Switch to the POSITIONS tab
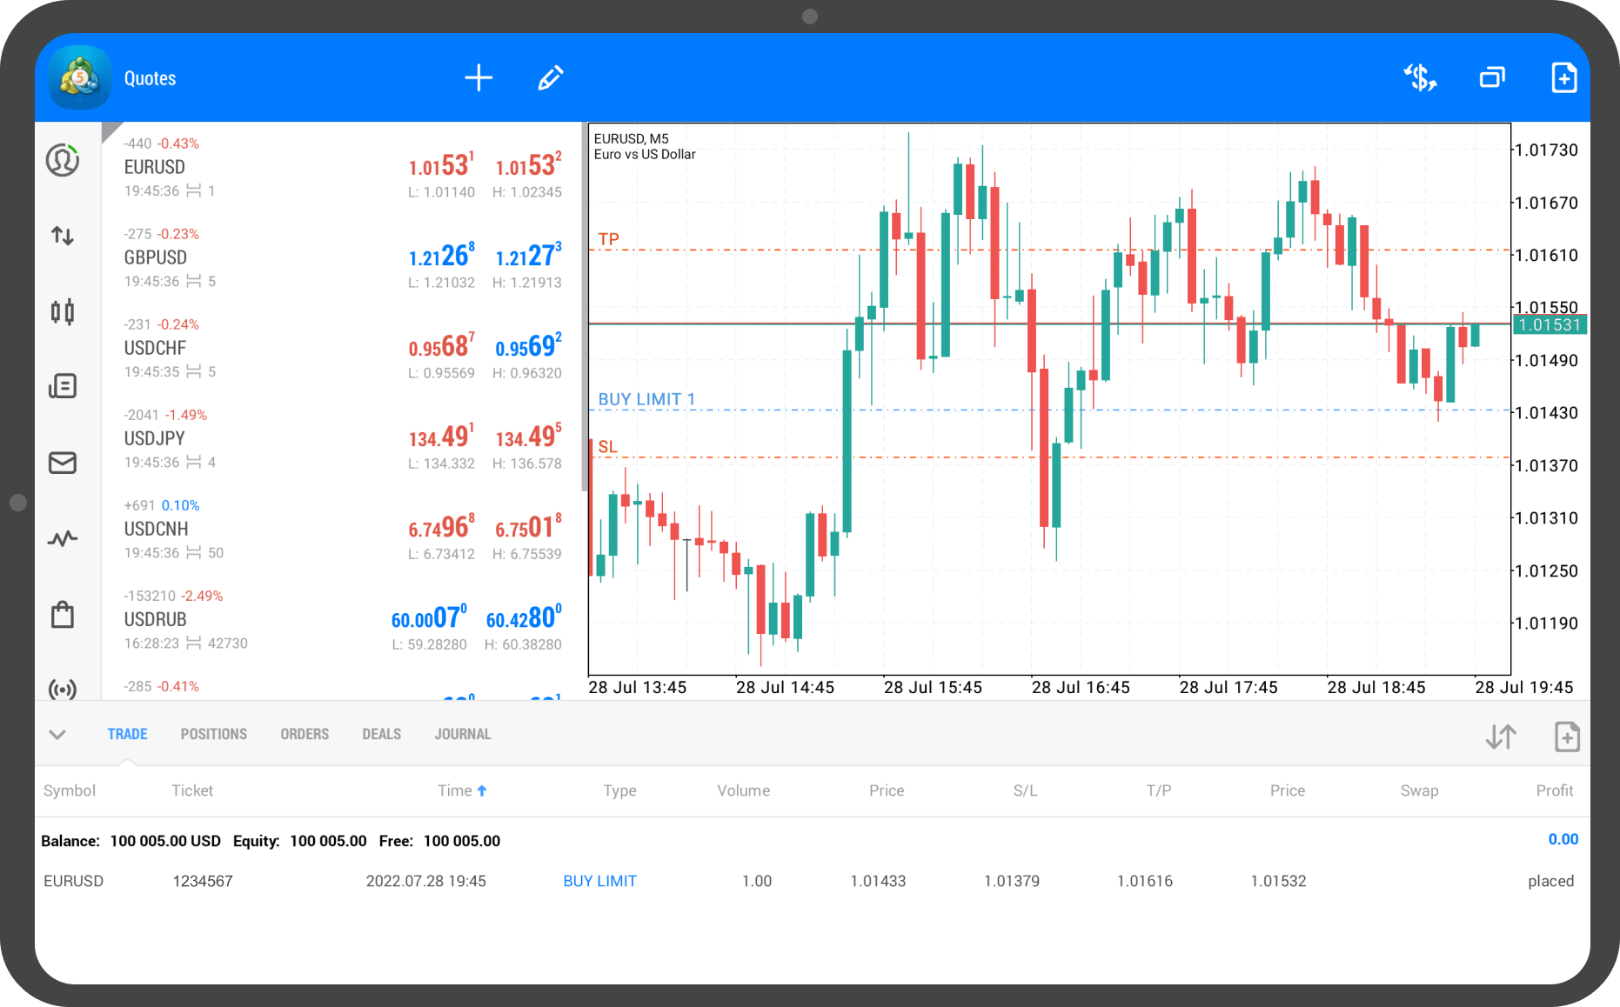The width and height of the screenshot is (1620, 1007). tap(214, 734)
